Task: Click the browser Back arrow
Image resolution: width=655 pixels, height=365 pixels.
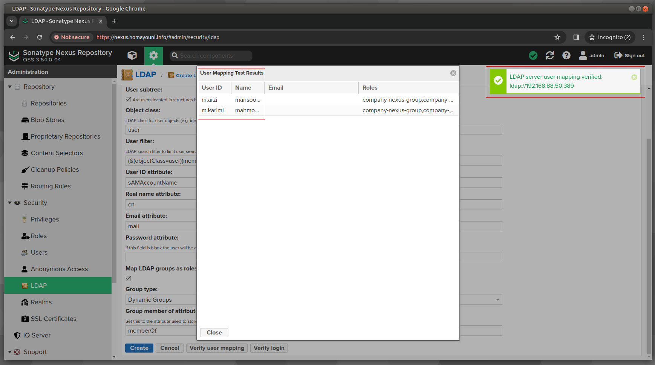Action: click(x=12, y=37)
